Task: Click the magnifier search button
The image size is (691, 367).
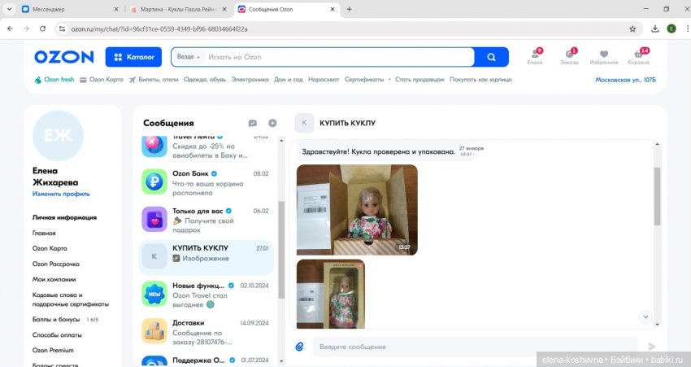Action: 491,57
